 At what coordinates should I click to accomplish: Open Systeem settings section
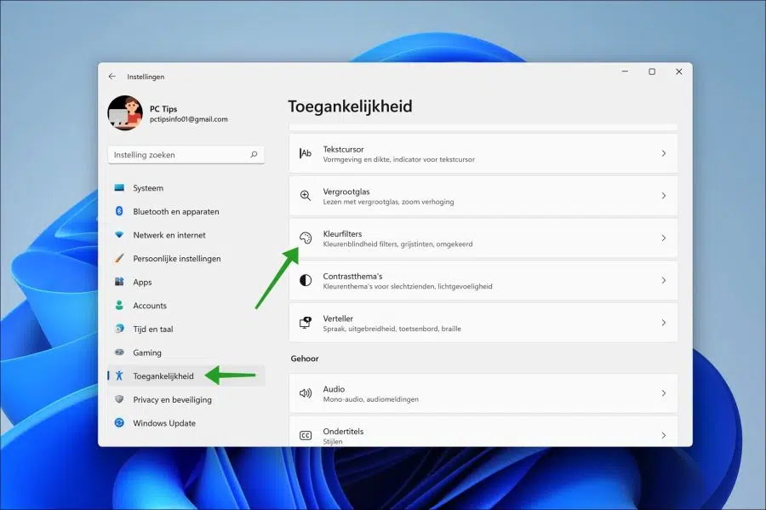point(186,187)
